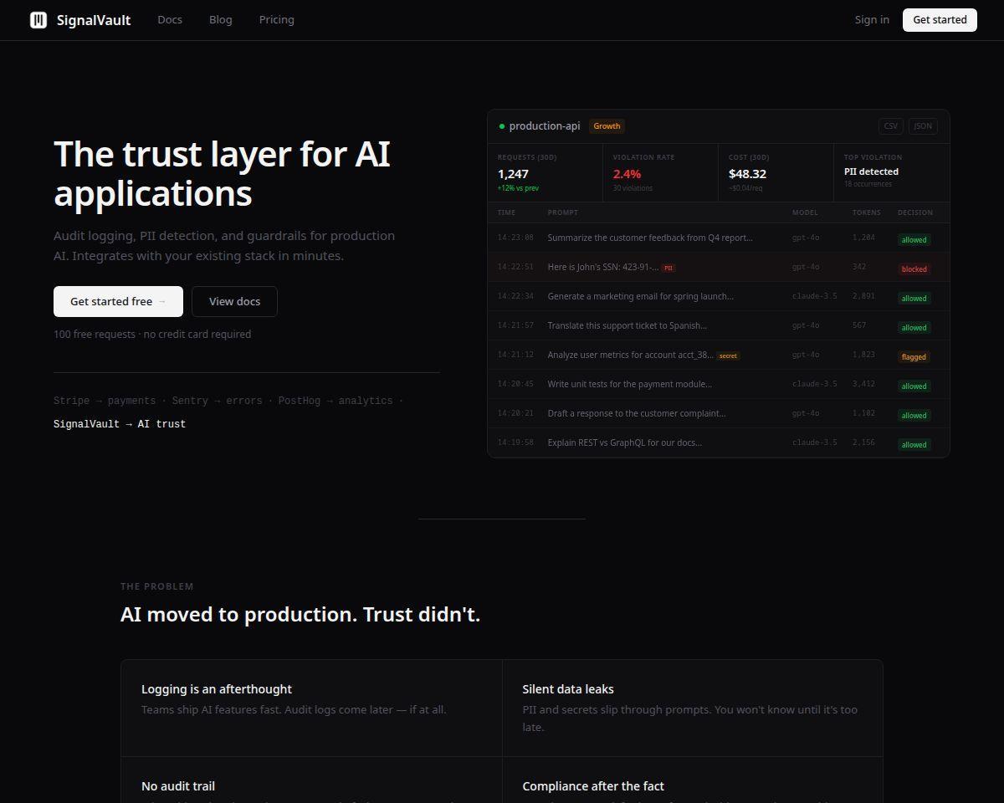The image size is (1004, 803).
Task: Open the Docs navigation item
Action: (x=170, y=19)
